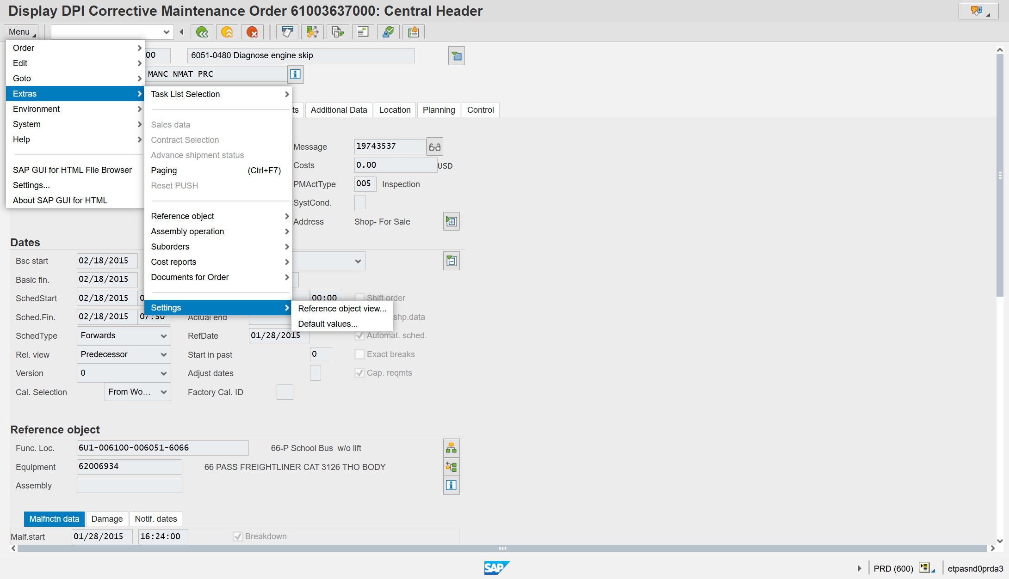The height and width of the screenshot is (579, 1009).
Task: Open the Goto menu entry
Action: click(75, 79)
